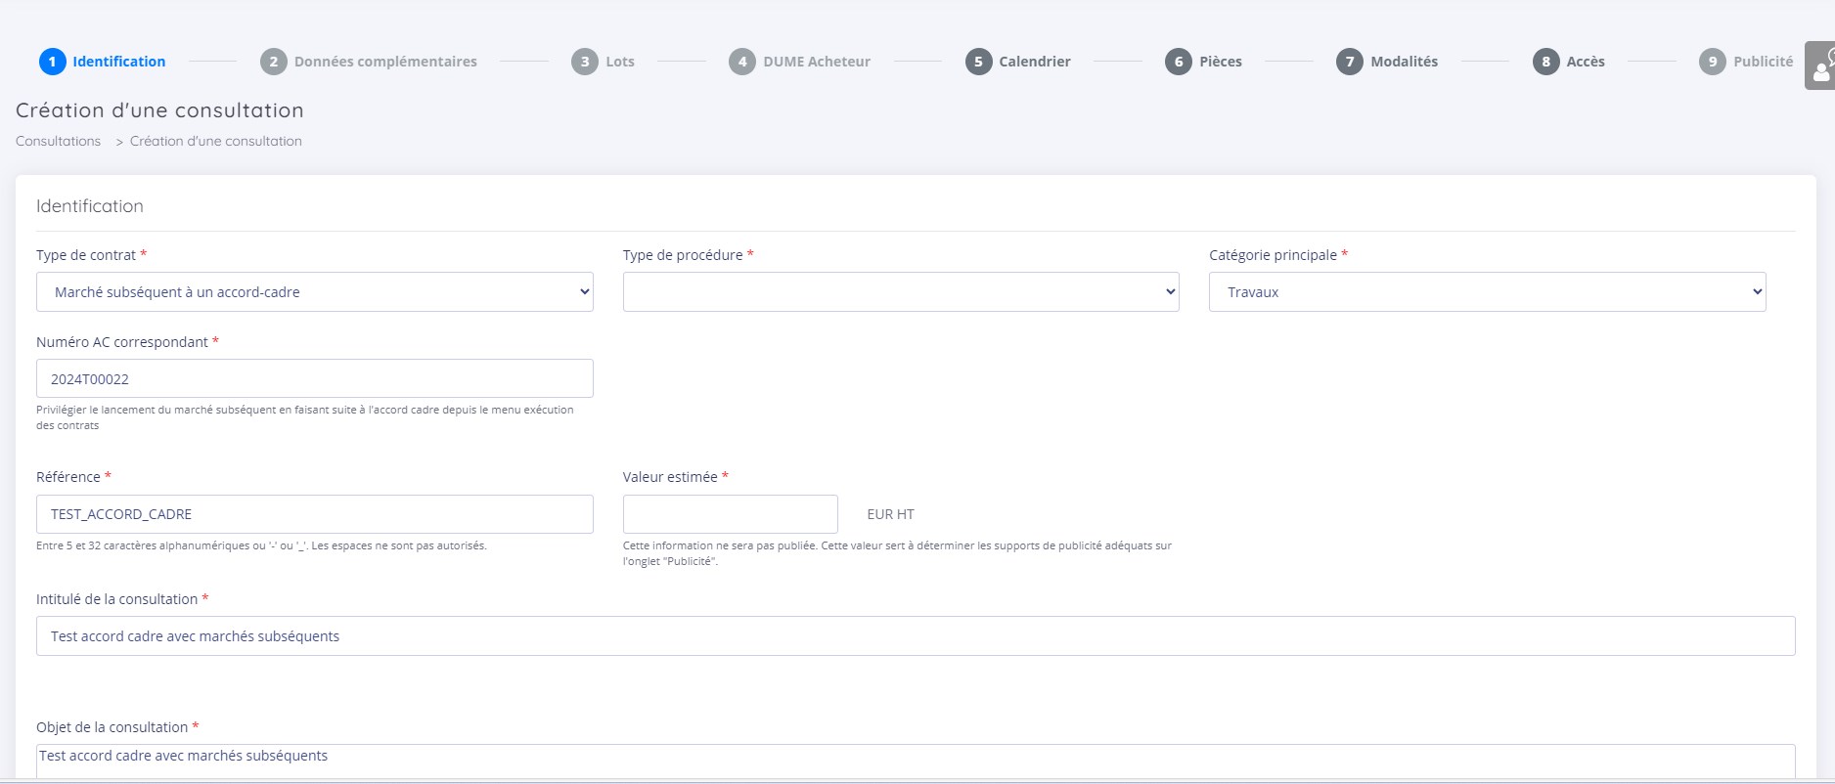The height and width of the screenshot is (784, 1835).
Task: Click the step 9 Publicité number circle
Action: (x=1712, y=62)
